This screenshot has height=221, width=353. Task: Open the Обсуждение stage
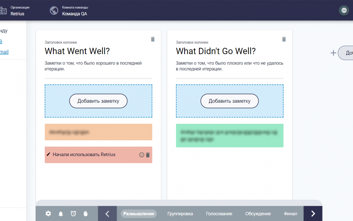[x=258, y=214]
